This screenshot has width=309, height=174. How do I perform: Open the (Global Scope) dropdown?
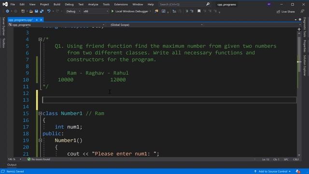(156, 25)
